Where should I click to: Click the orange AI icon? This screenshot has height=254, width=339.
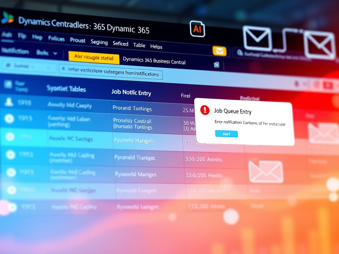coord(197,29)
